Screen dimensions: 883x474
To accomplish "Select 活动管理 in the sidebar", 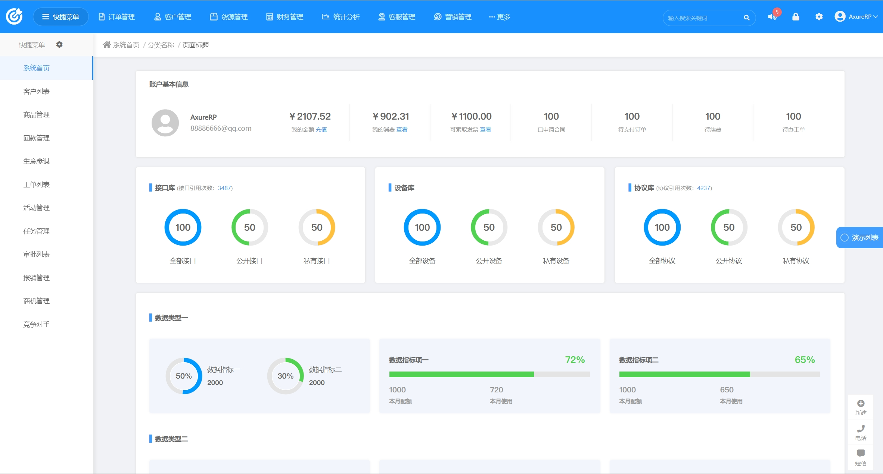I will pos(46,208).
